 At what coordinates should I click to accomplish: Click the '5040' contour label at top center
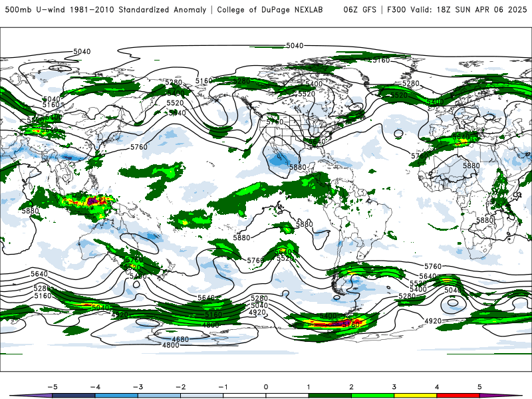coord(295,45)
